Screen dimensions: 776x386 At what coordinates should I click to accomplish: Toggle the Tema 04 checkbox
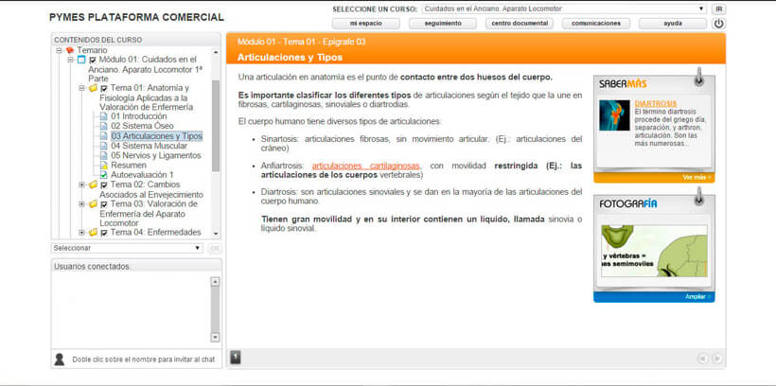tap(103, 233)
